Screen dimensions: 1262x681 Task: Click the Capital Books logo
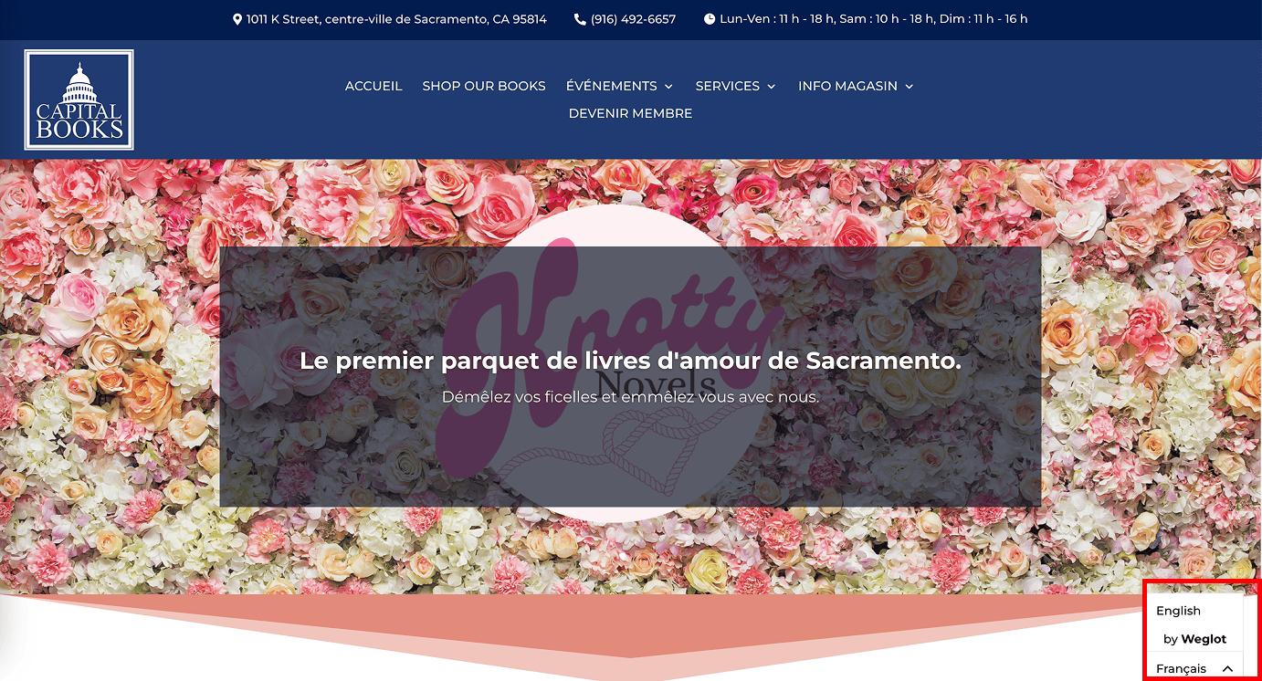(79, 100)
